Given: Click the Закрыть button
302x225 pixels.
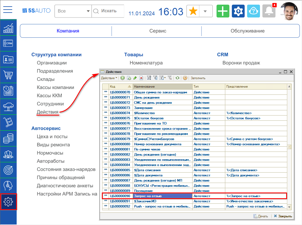Looking at the screenshot, I should pyautogui.click(x=283, y=216).
